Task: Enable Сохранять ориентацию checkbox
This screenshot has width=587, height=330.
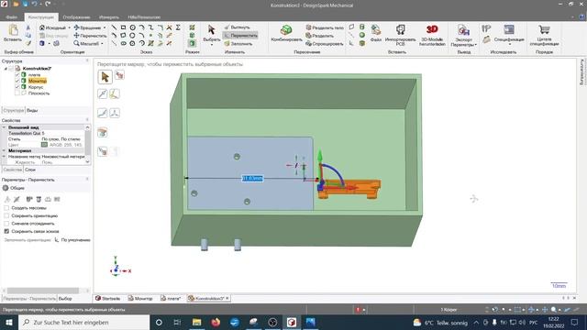Action: coord(6,215)
